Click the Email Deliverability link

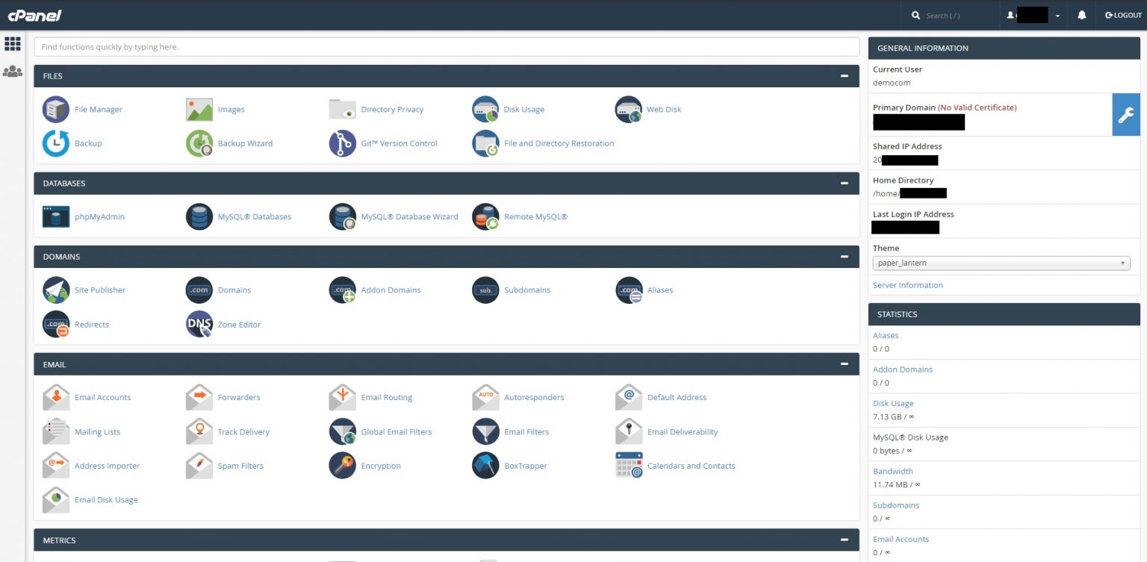pyautogui.click(x=682, y=431)
